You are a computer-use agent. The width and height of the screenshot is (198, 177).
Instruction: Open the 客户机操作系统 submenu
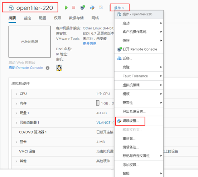click(139, 32)
